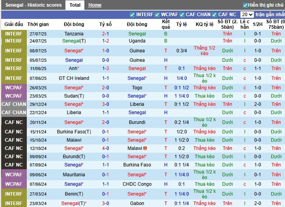
Task: Click odds 0:3/4 in the Guinea row
Action: (x=182, y=51)
